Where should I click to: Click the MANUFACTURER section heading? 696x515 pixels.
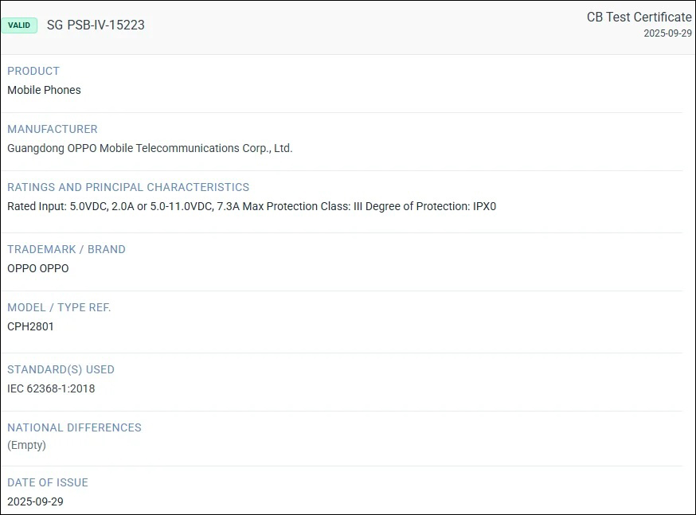coord(53,129)
